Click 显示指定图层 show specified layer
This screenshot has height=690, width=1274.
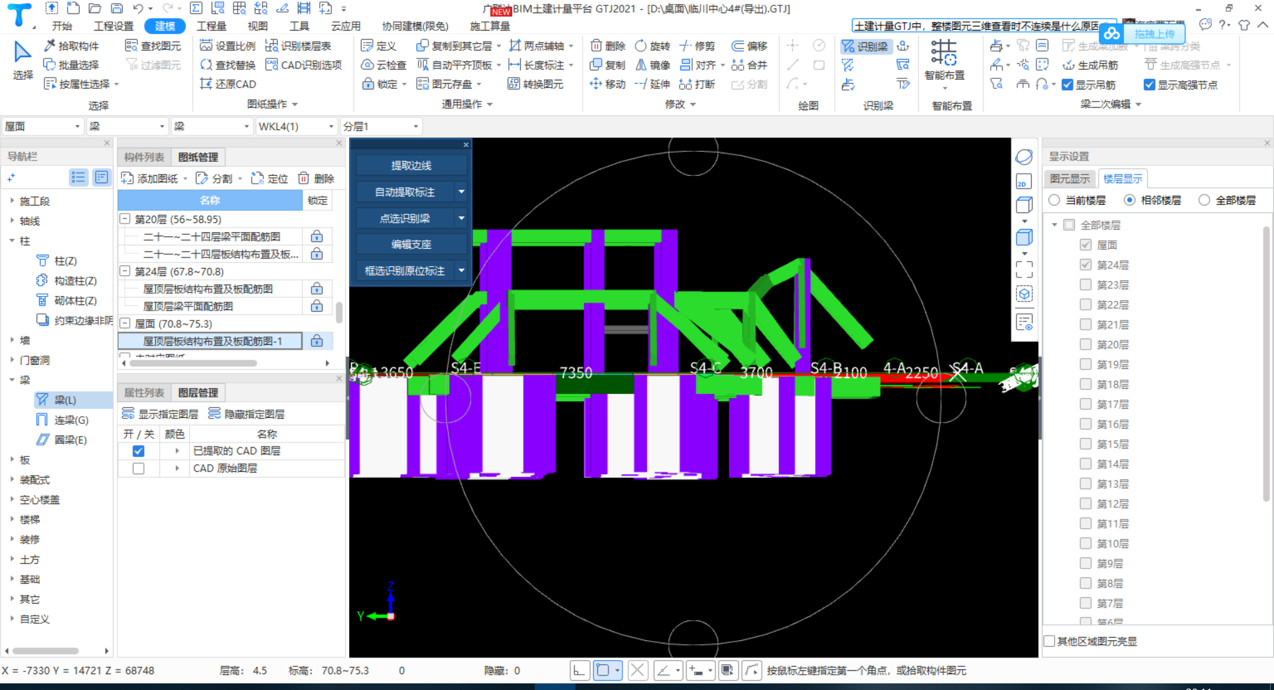point(160,414)
